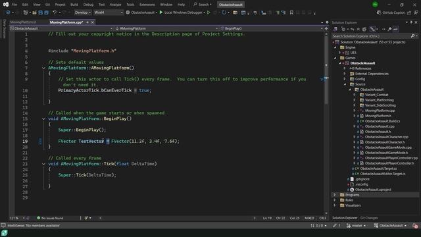Screen dimensions: 421x237
Task: Click the Hot Reload restart icon
Action: click(x=224, y=13)
